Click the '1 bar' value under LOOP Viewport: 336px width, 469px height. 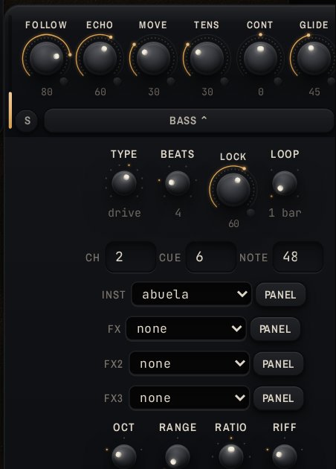point(285,213)
